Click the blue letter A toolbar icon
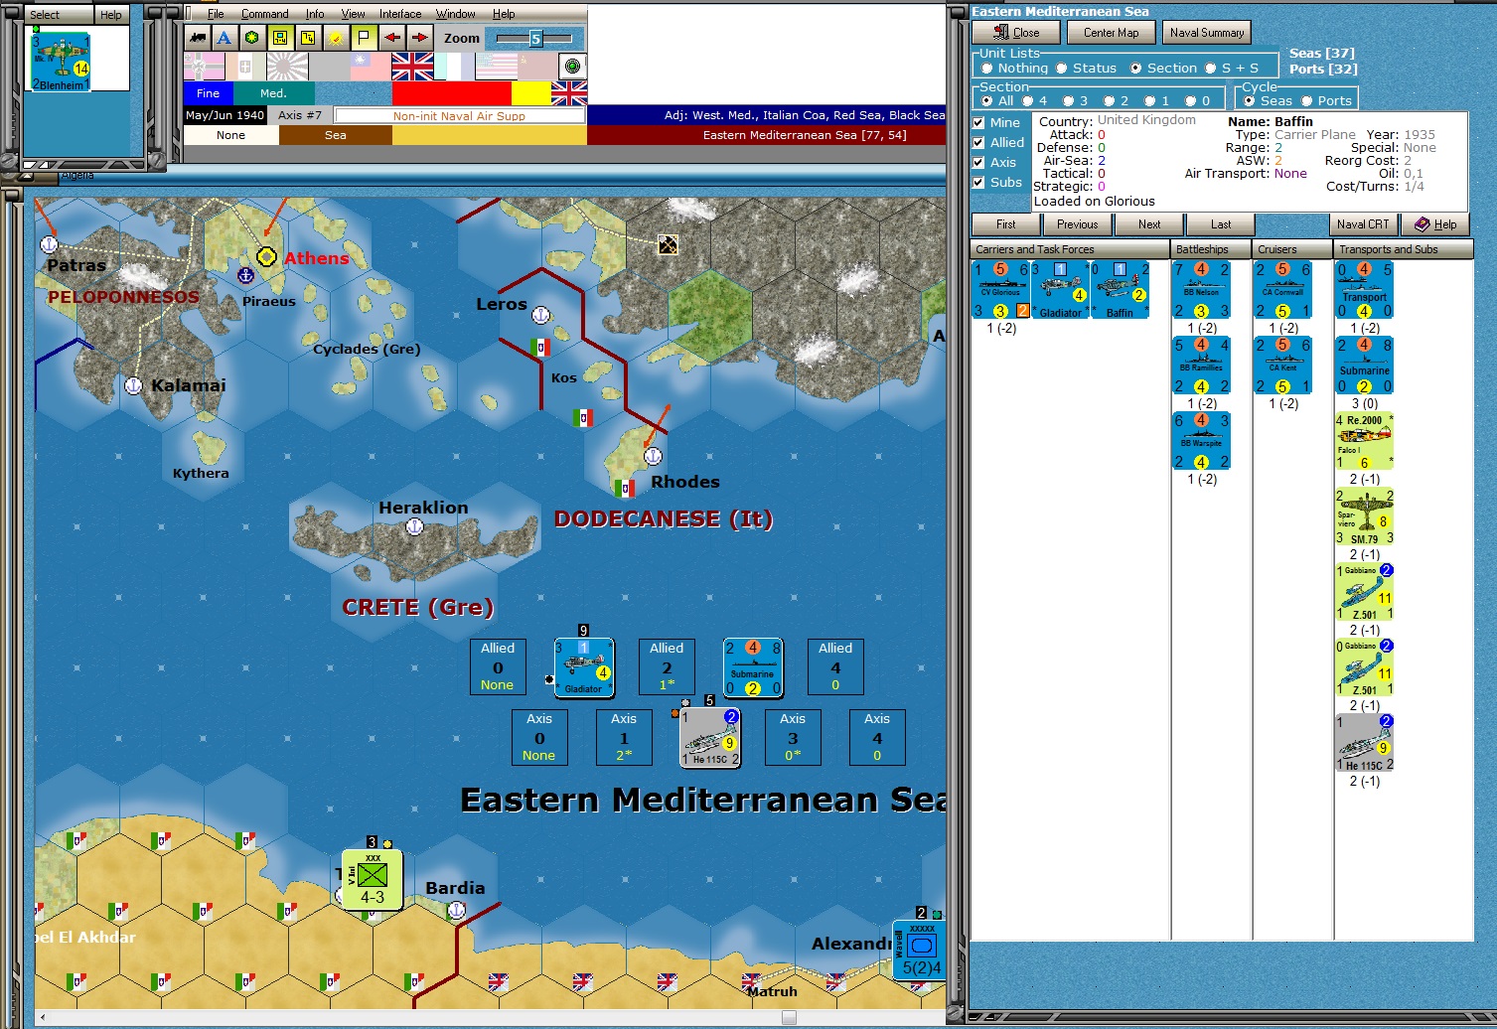 (x=225, y=38)
